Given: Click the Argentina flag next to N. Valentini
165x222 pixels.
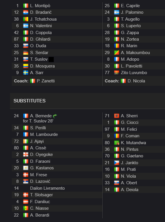Looking at the screenshot, I should 26,26.
